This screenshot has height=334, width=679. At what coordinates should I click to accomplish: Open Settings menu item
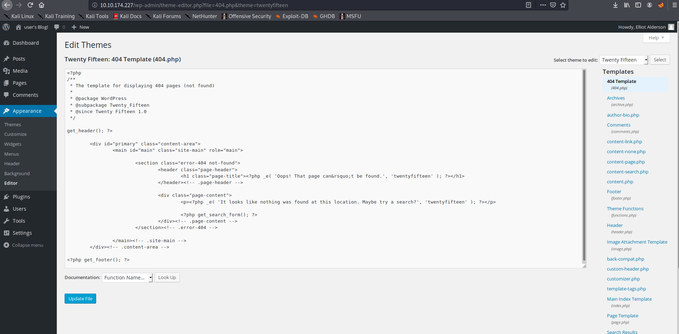[28, 233]
